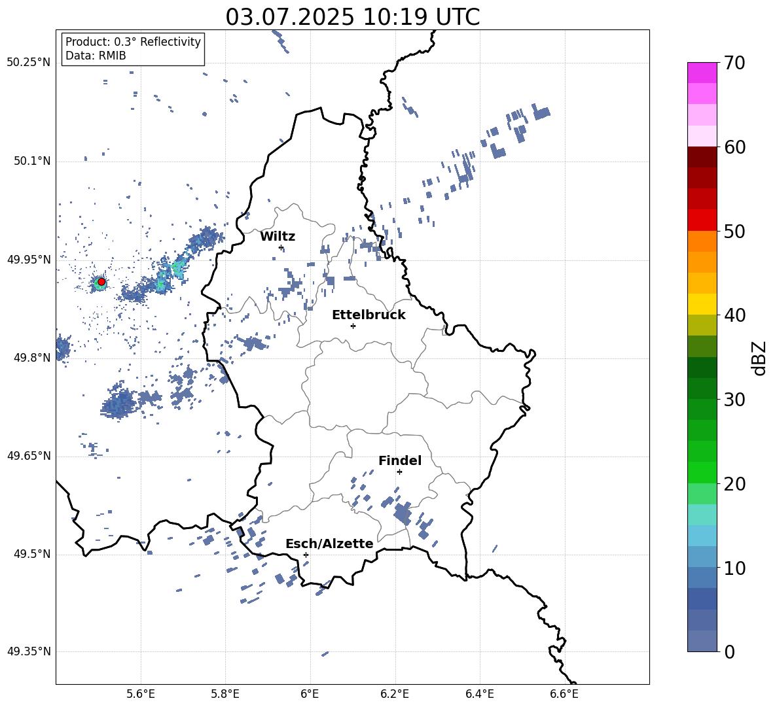
Task: Click the Wiltz station cross marker
Action: [x=281, y=247]
